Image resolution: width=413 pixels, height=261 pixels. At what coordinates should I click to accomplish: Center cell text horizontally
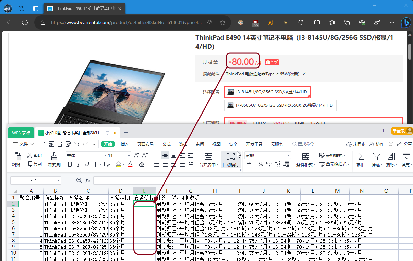(x=165, y=164)
